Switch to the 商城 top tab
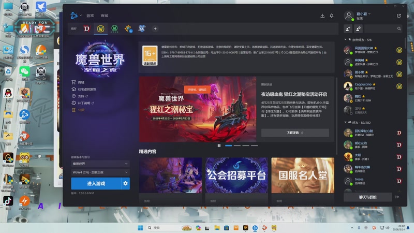The height and width of the screenshot is (233, 414). (x=105, y=16)
